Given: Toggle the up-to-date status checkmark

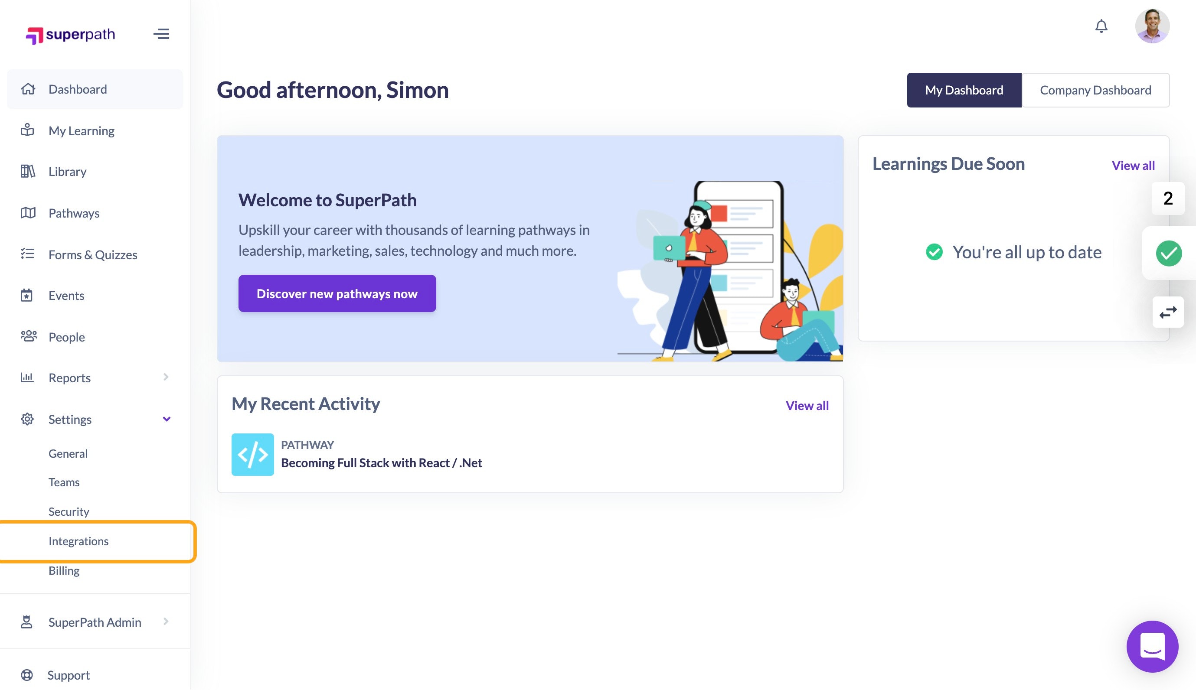Looking at the screenshot, I should point(1168,253).
